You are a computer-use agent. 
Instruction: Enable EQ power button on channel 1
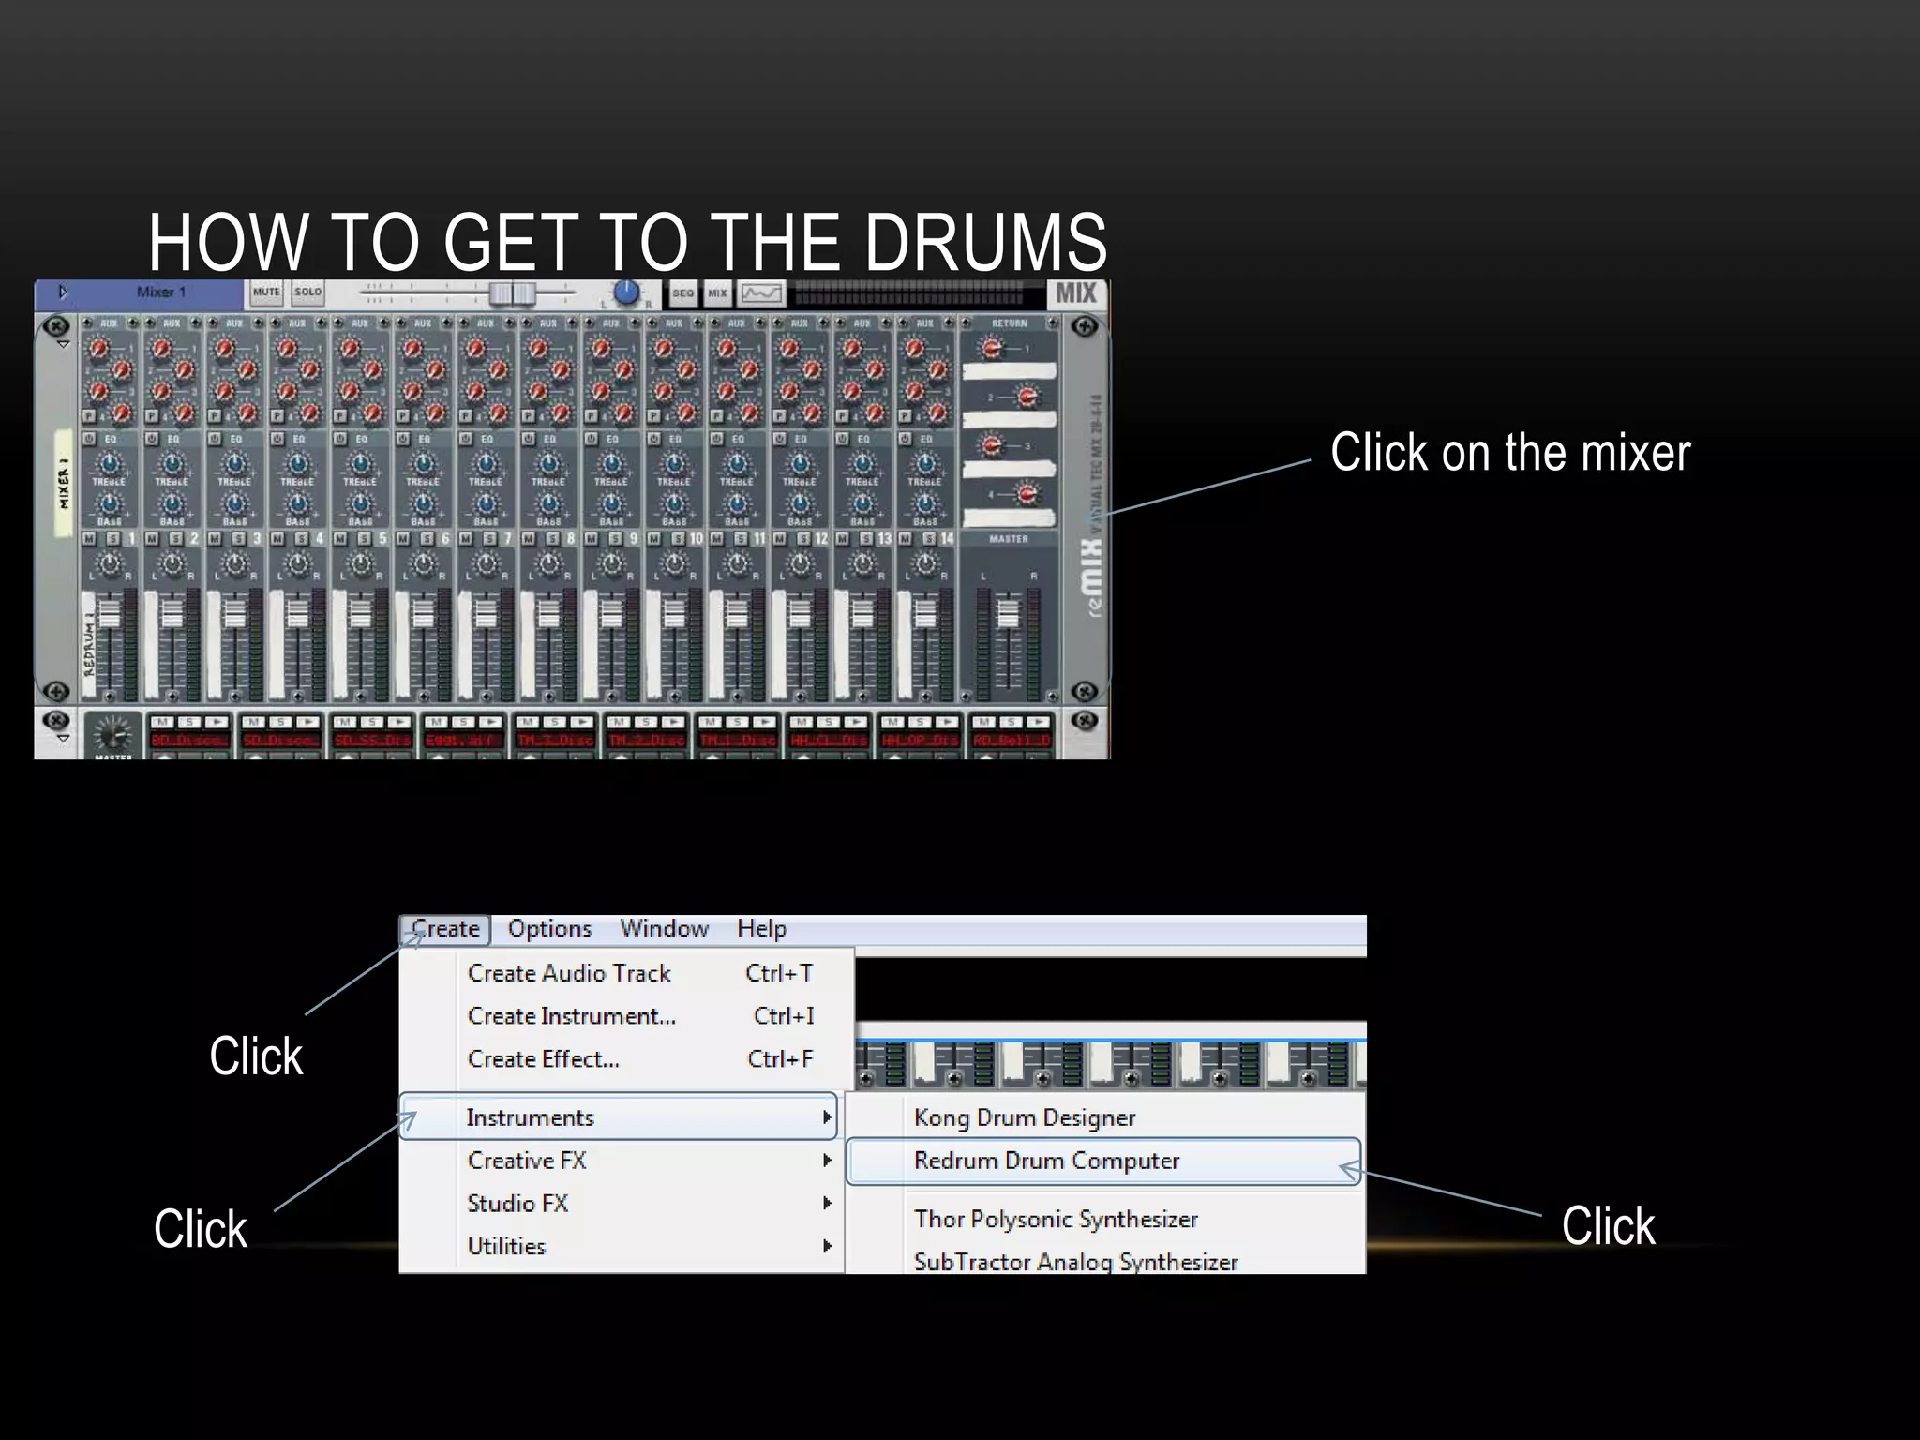pos(89,439)
